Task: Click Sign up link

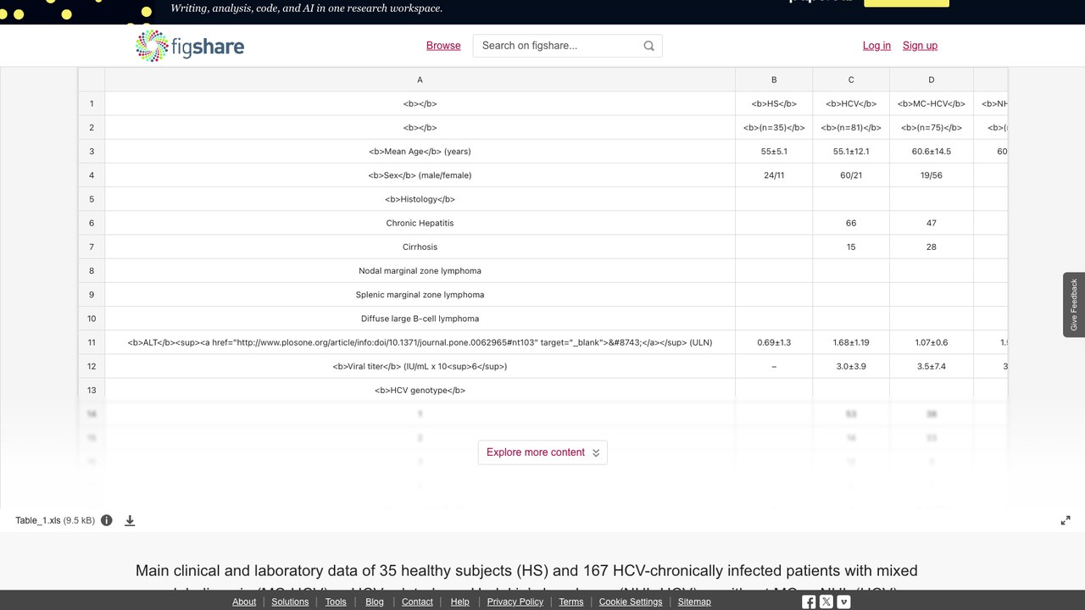Action: [x=920, y=46]
